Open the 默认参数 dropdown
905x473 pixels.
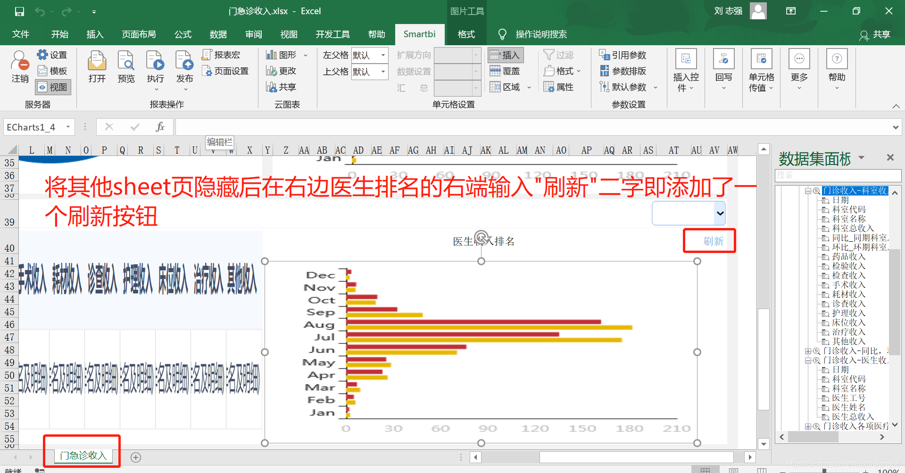(655, 87)
